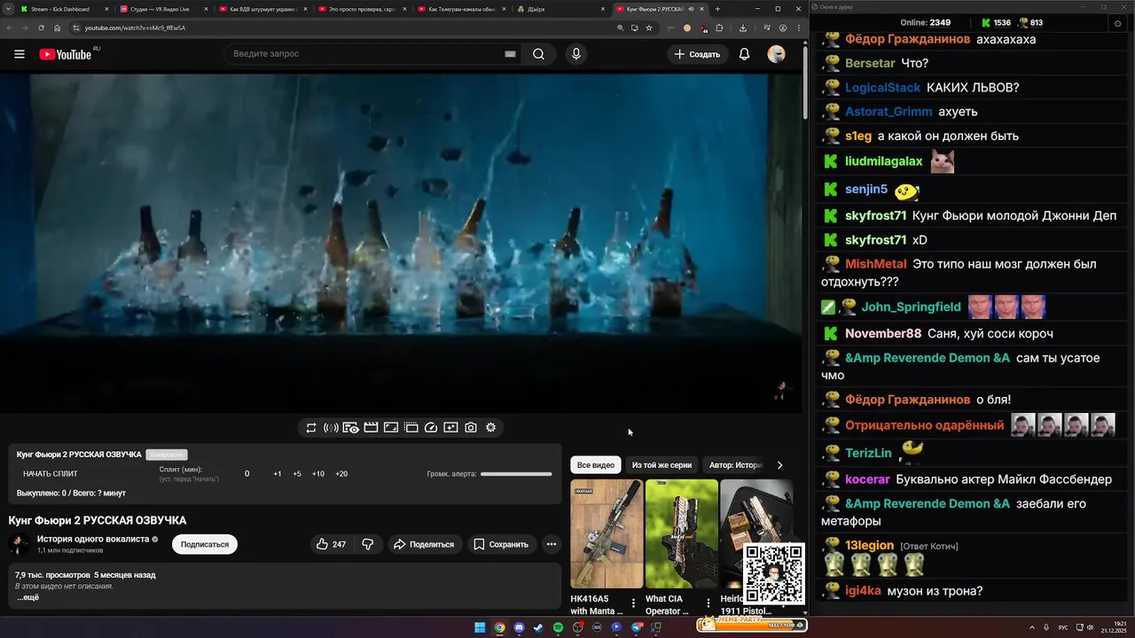Open Spotify from the taskbar
The width and height of the screenshot is (1135, 638).
pyautogui.click(x=558, y=627)
